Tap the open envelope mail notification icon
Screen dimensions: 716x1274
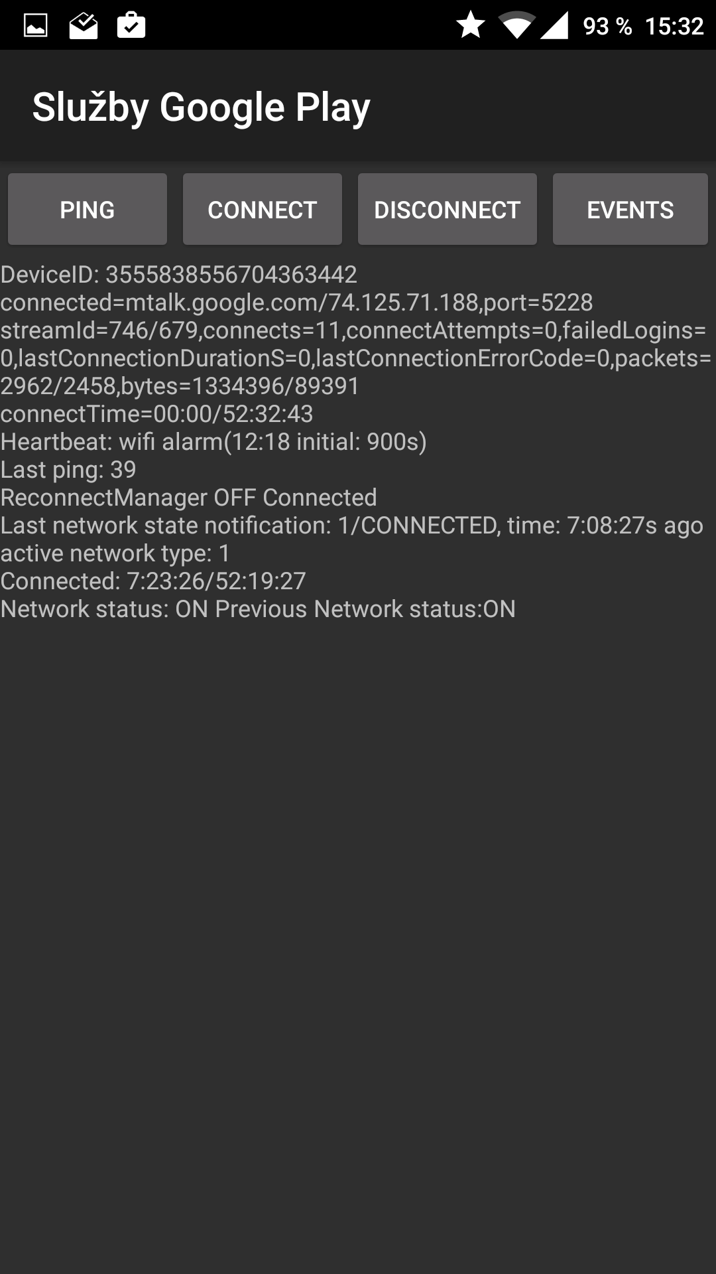[x=84, y=26]
